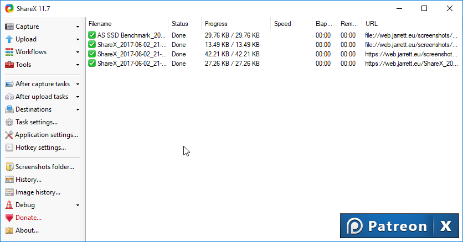Select the row showing 13.49 KB progress
The height and width of the screenshot is (242, 463).
point(273,45)
